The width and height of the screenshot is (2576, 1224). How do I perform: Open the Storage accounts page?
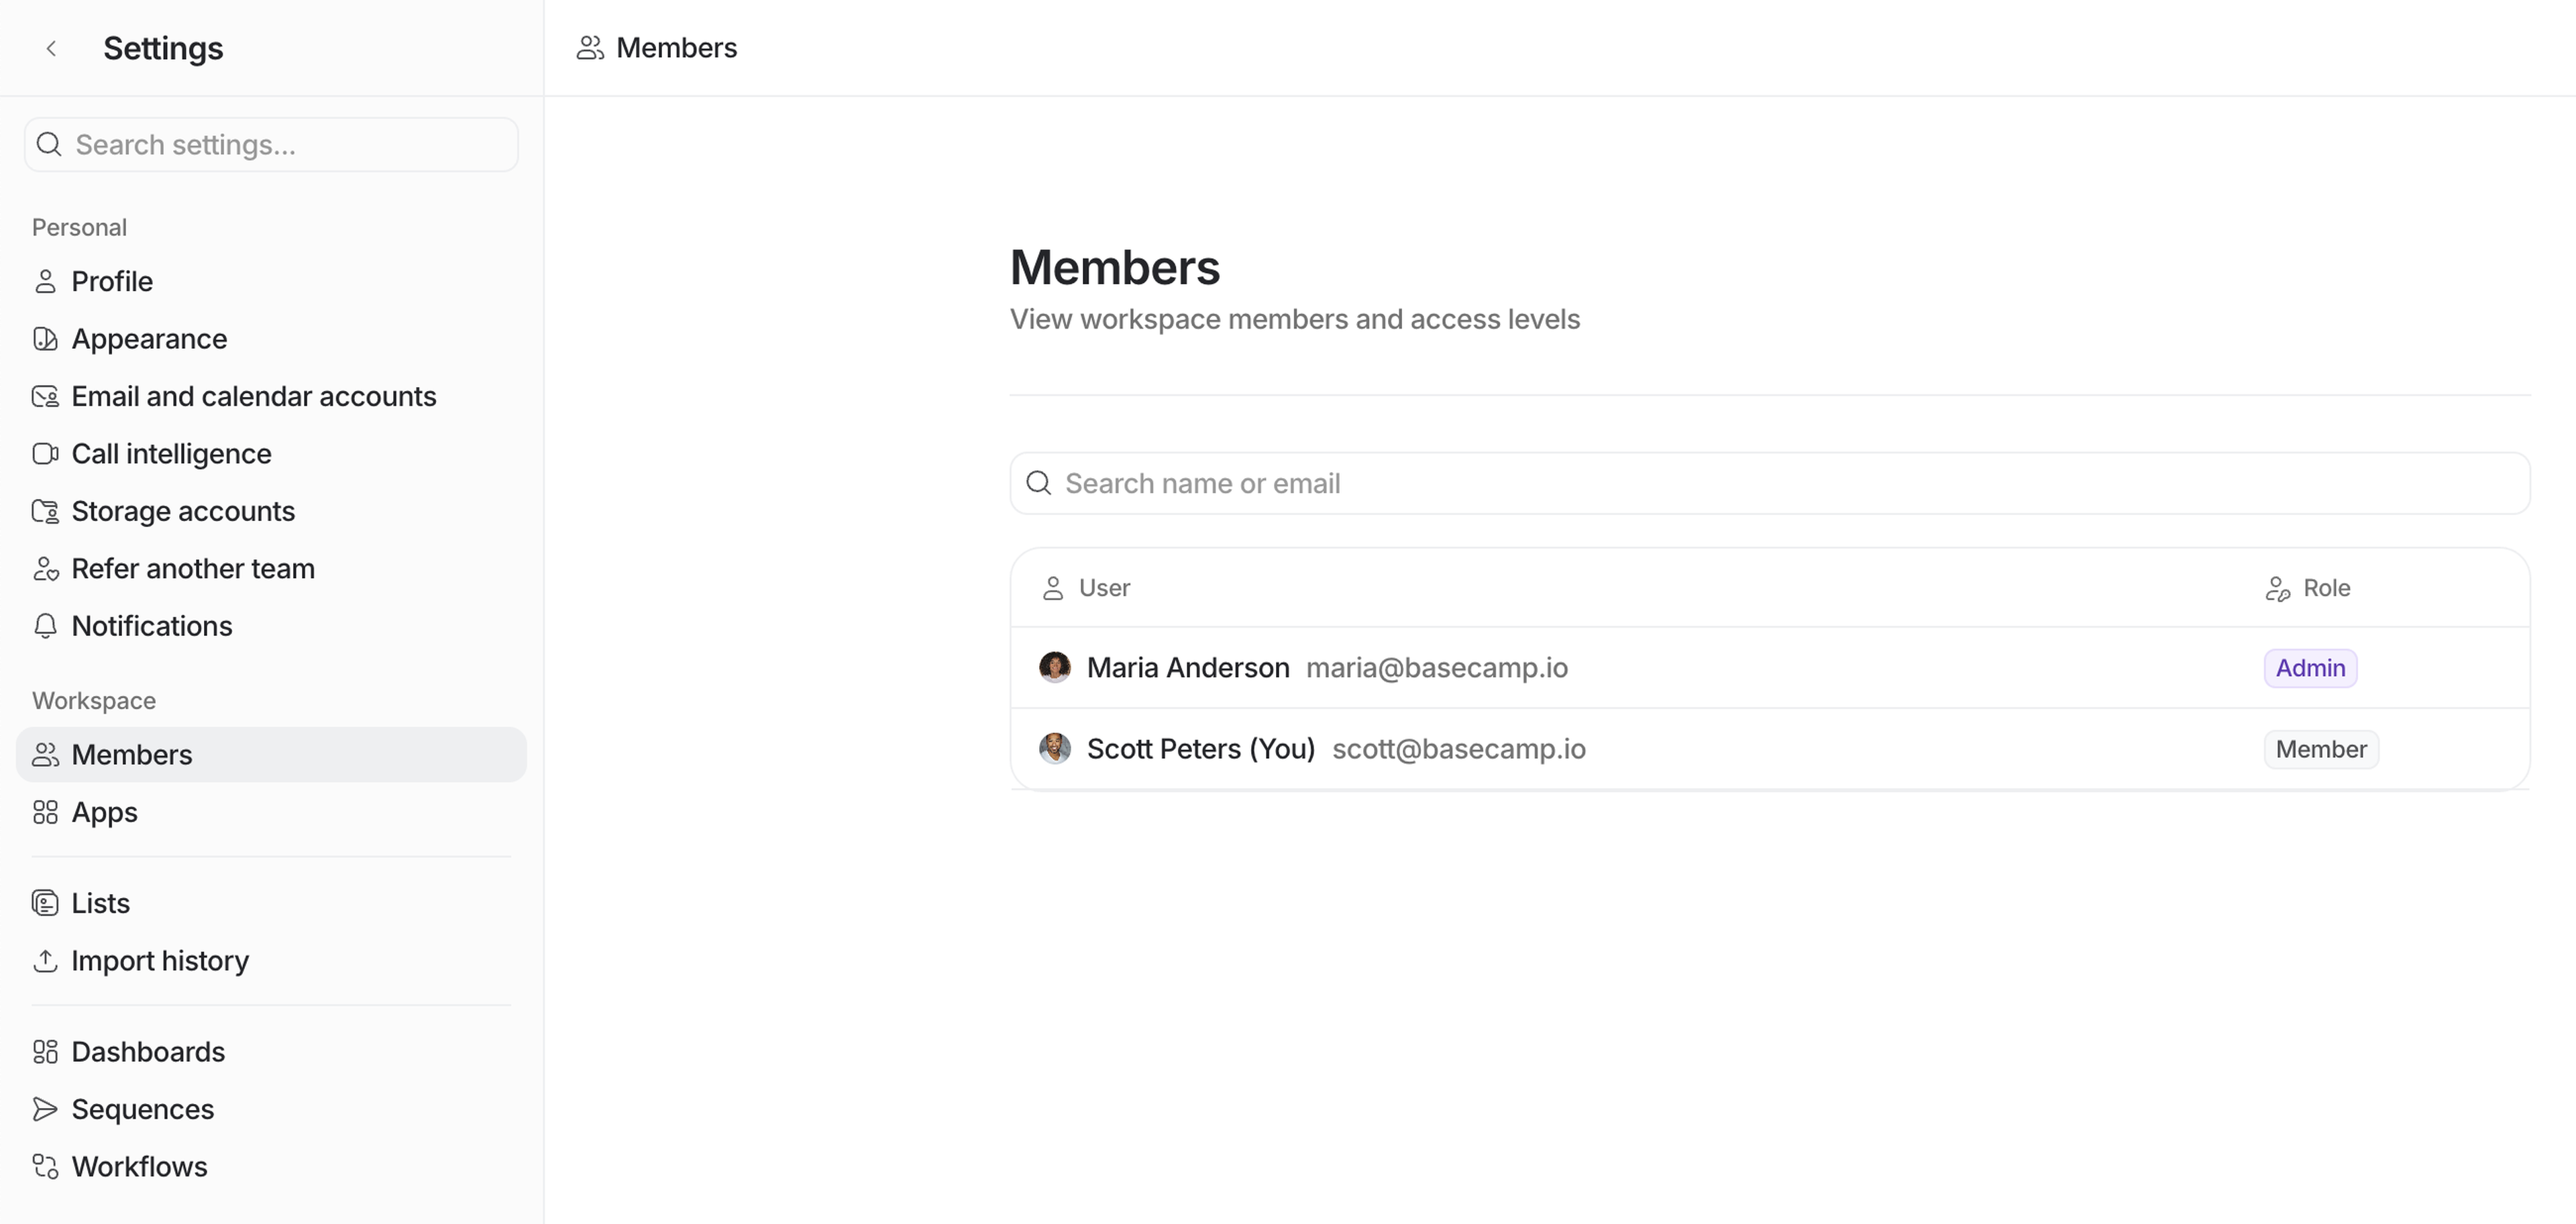point(183,511)
